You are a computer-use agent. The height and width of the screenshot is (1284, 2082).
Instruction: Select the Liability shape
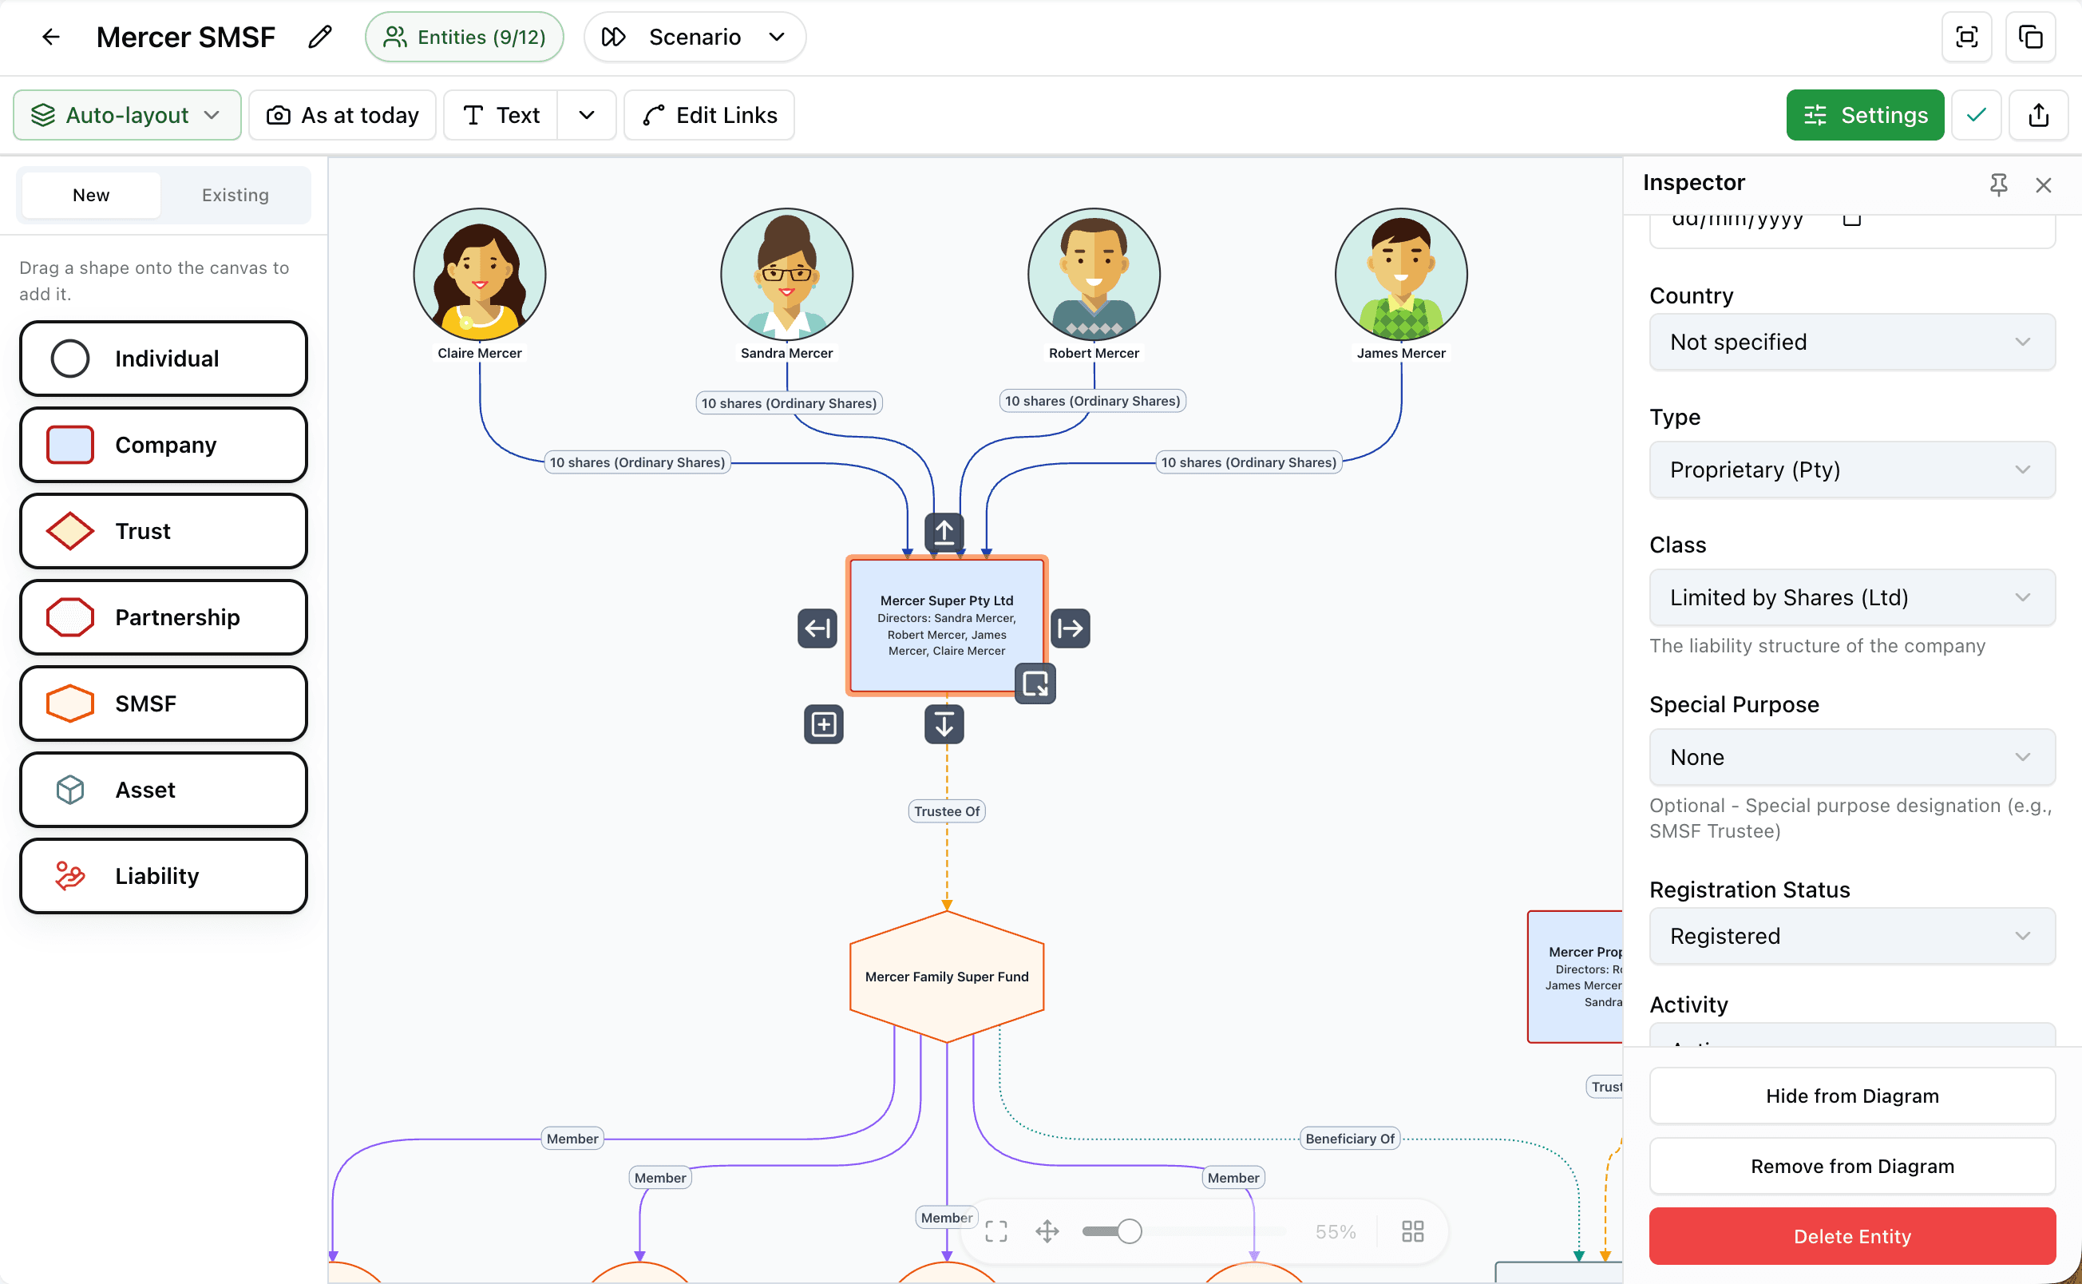[164, 875]
